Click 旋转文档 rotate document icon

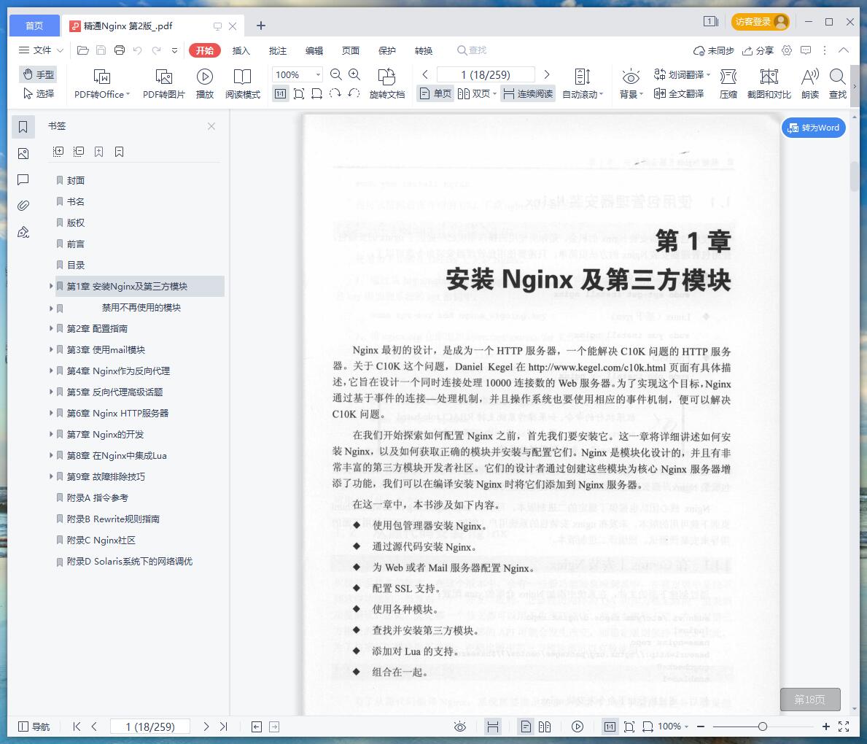click(387, 84)
